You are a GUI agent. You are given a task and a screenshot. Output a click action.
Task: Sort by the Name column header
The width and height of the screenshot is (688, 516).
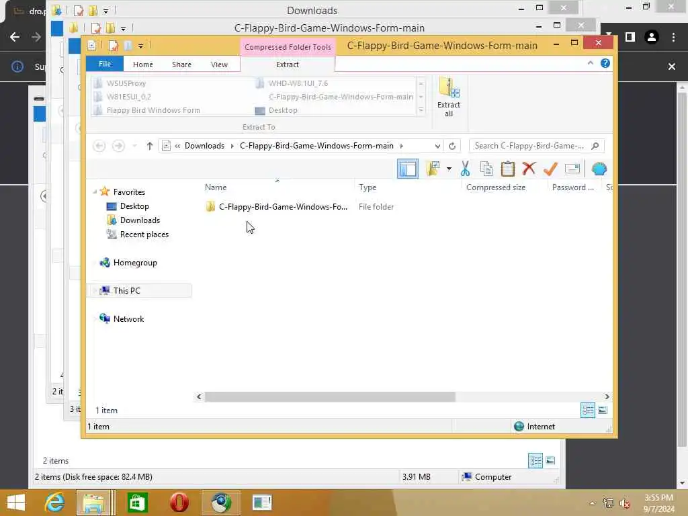(216, 187)
